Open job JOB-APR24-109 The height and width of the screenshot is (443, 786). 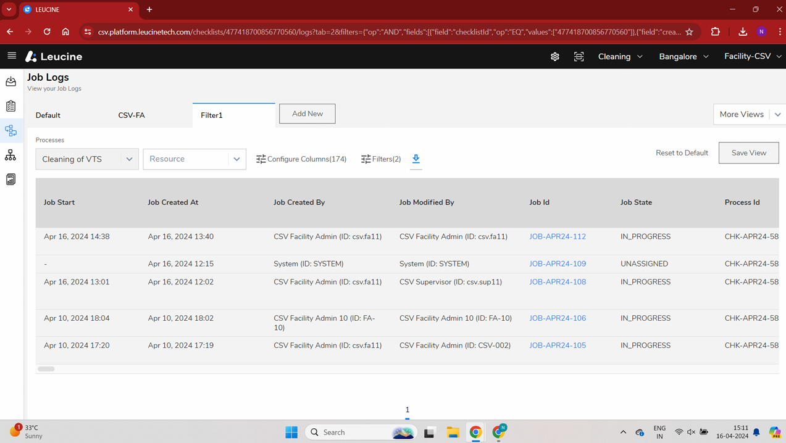click(558, 263)
